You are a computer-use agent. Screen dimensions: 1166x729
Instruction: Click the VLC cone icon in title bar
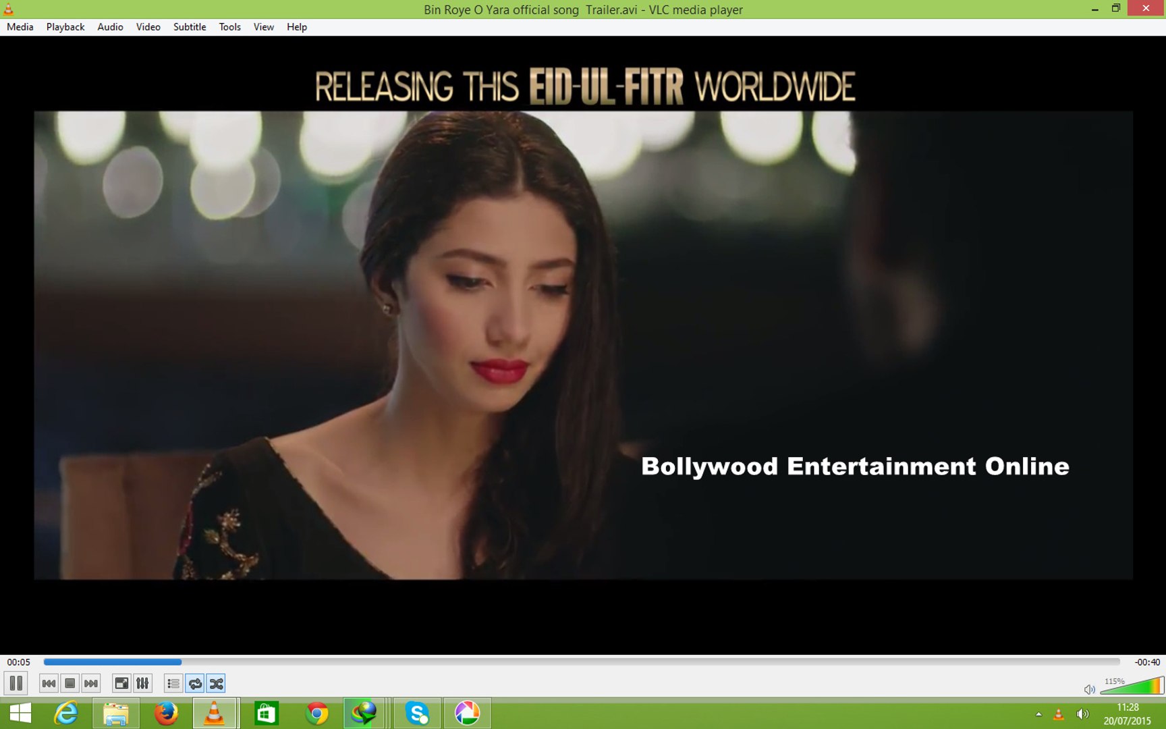tap(8, 9)
